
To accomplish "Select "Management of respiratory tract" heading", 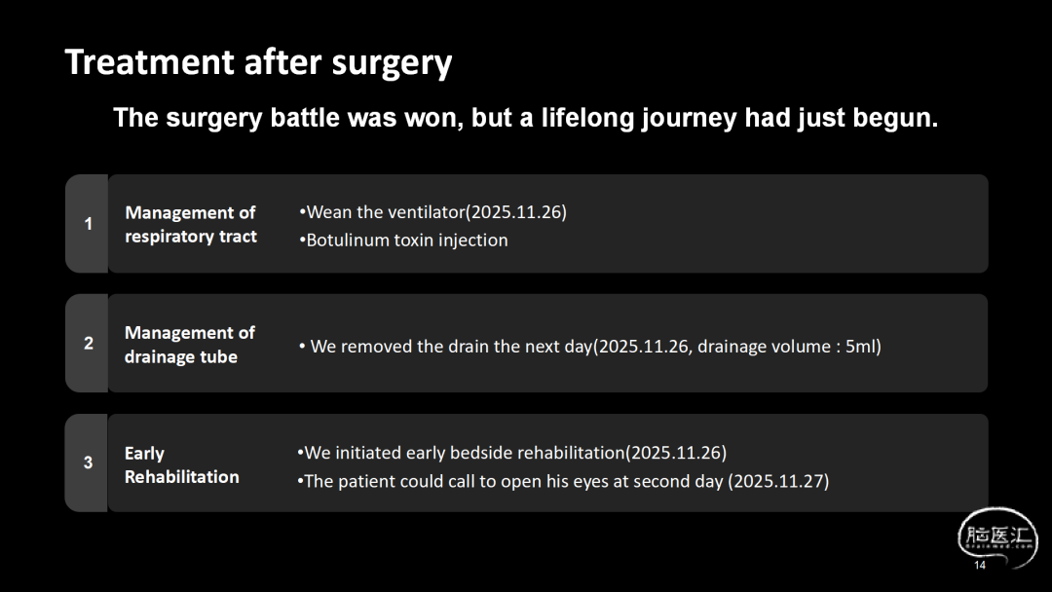I will pyautogui.click(x=191, y=224).
